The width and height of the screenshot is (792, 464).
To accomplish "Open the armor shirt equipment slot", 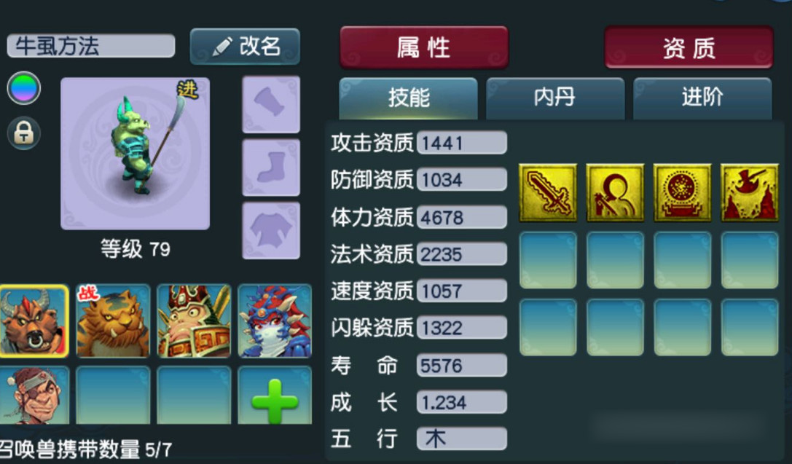I will (271, 231).
